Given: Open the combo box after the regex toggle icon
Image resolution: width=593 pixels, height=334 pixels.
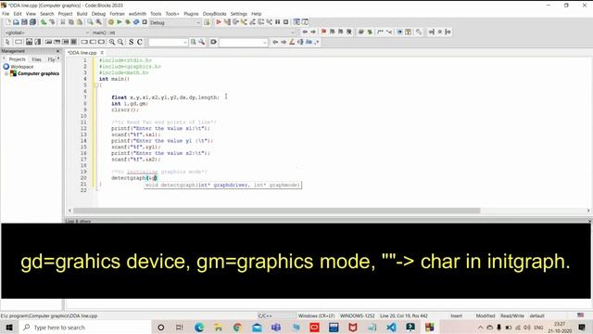Looking at the screenshot, I should pos(243,43).
